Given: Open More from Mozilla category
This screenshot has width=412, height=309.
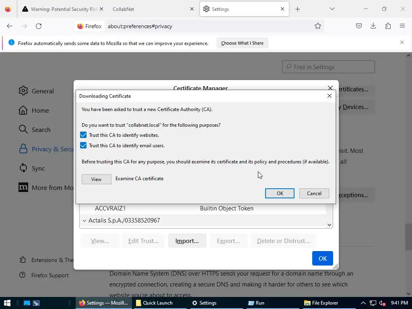Looking at the screenshot, I should click(46, 187).
